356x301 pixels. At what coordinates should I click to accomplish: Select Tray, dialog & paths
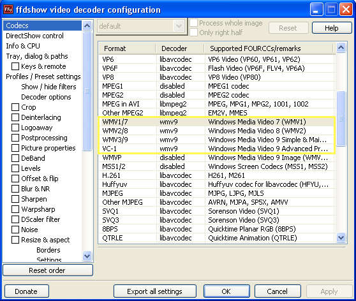[x=37, y=56]
